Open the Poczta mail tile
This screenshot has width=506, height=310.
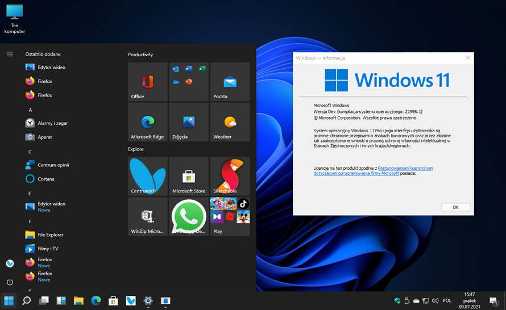[230, 82]
